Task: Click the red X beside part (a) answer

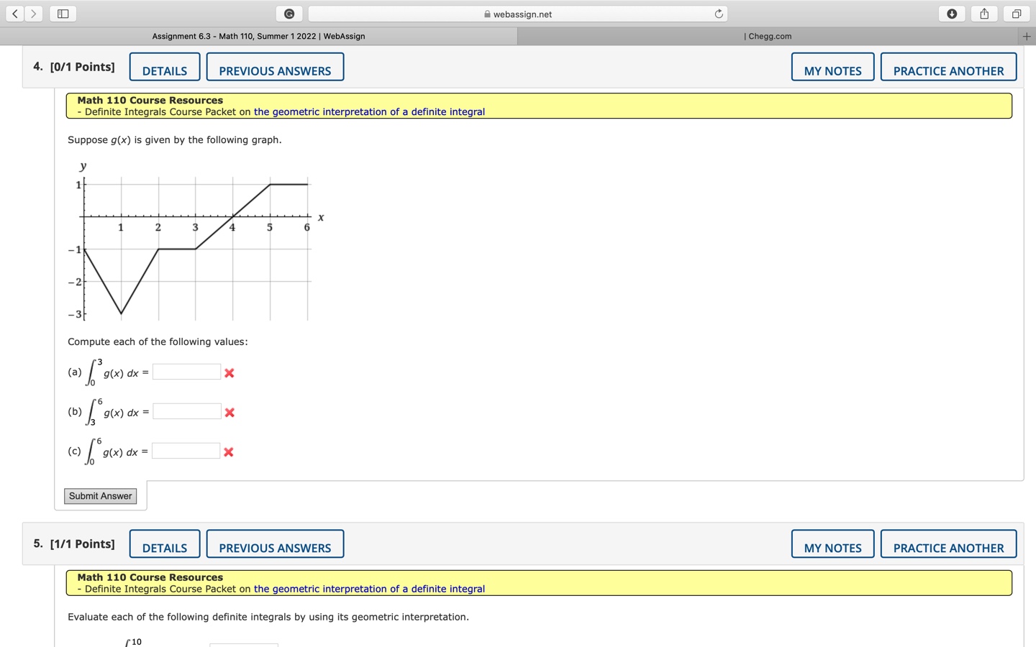Action: pos(229,373)
